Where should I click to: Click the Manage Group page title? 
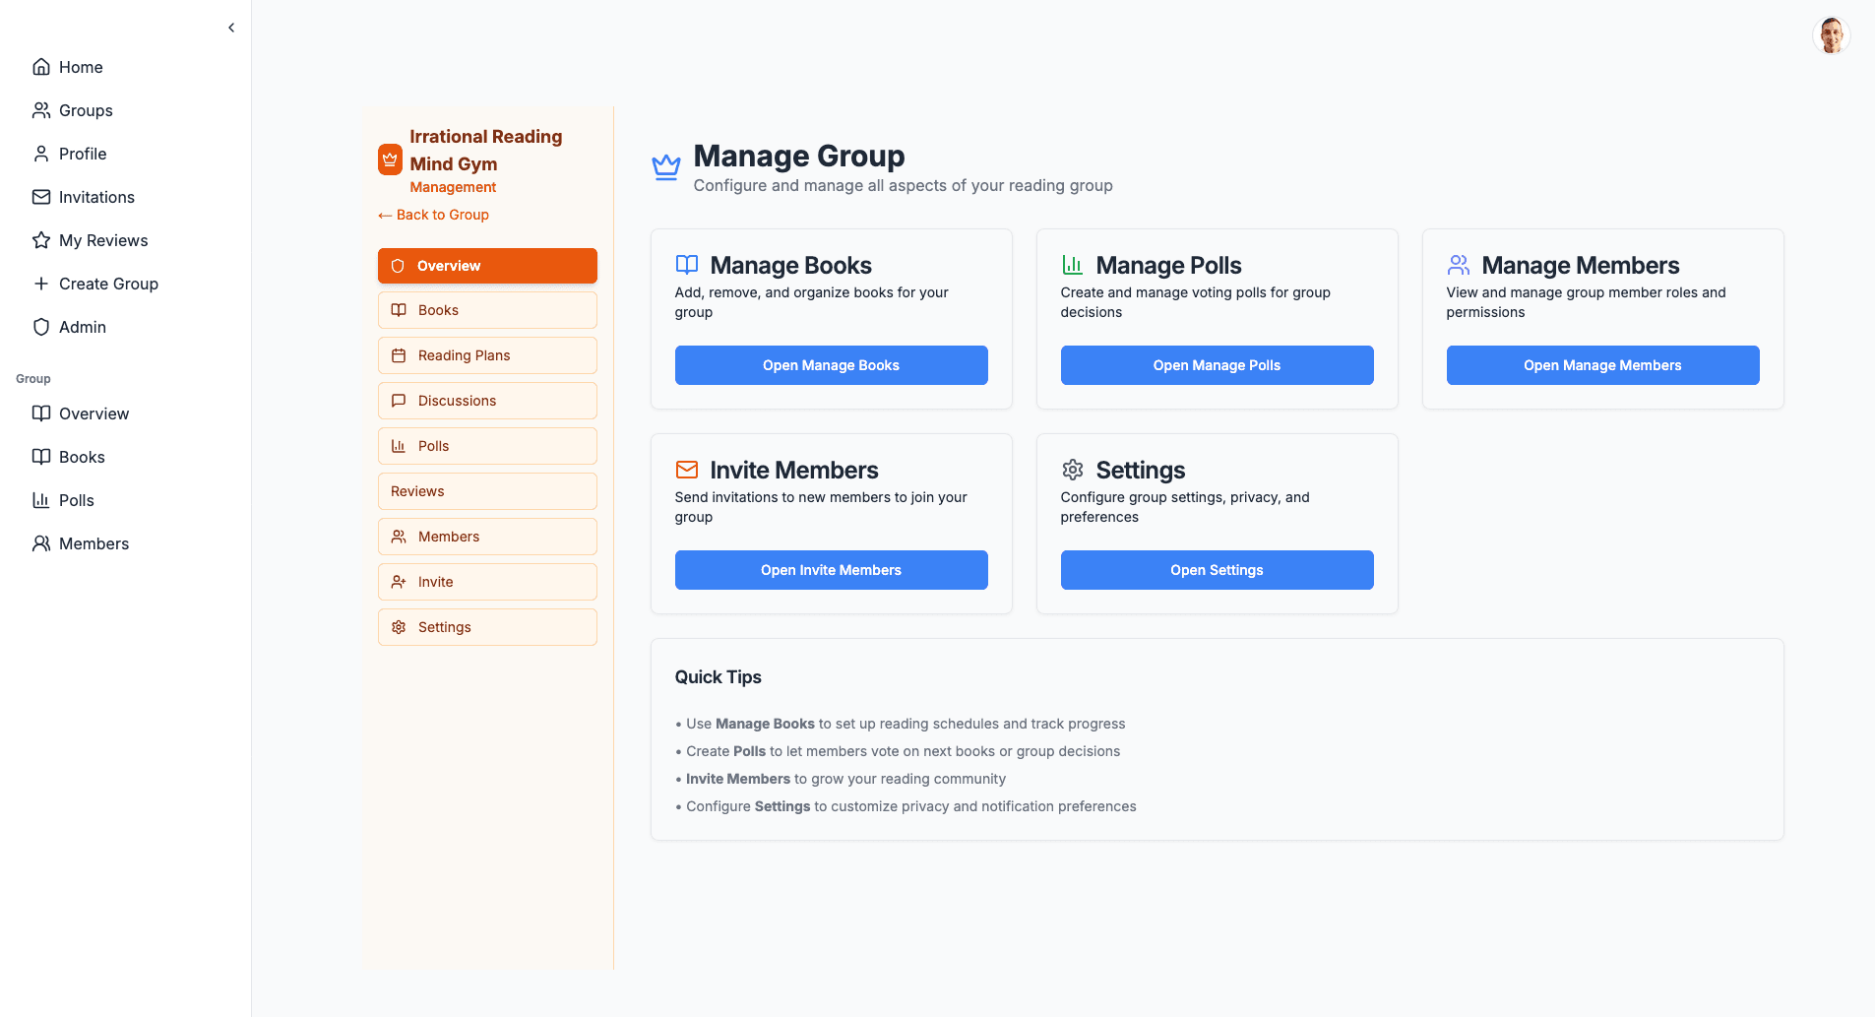(799, 156)
